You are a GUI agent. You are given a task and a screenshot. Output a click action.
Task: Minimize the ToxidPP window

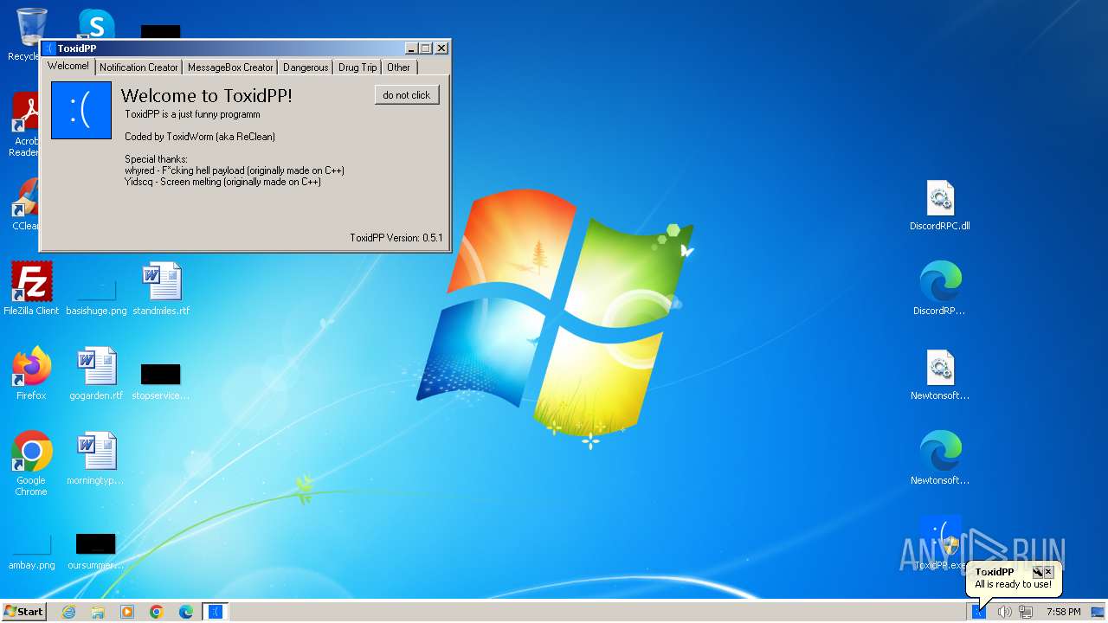point(411,48)
